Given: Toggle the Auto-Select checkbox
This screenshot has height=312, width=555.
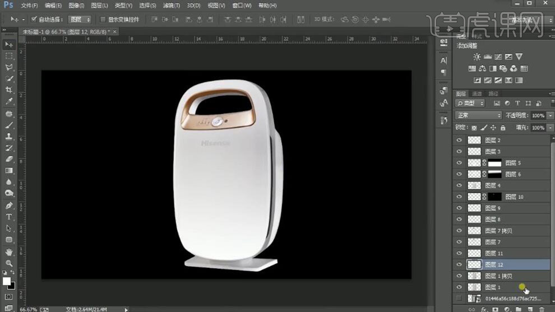Looking at the screenshot, I should click(x=34, y=19).
